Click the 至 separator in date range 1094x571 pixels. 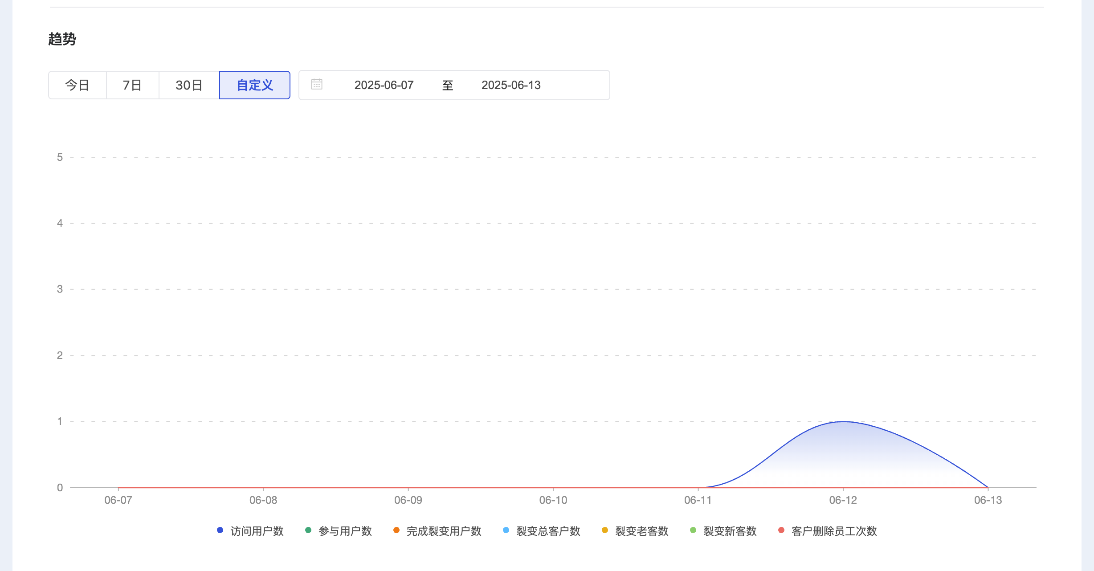click(x=448, y=85)
